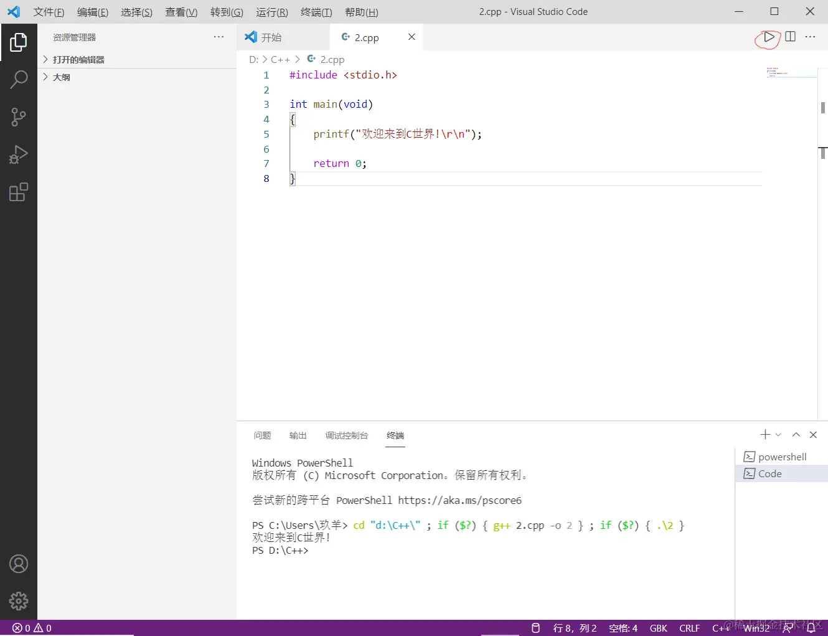
Task: Create a new terminal with plus icon
Action: click(x=765, y=434)
